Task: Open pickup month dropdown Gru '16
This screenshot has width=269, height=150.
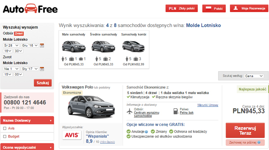Action: [30, 45]
